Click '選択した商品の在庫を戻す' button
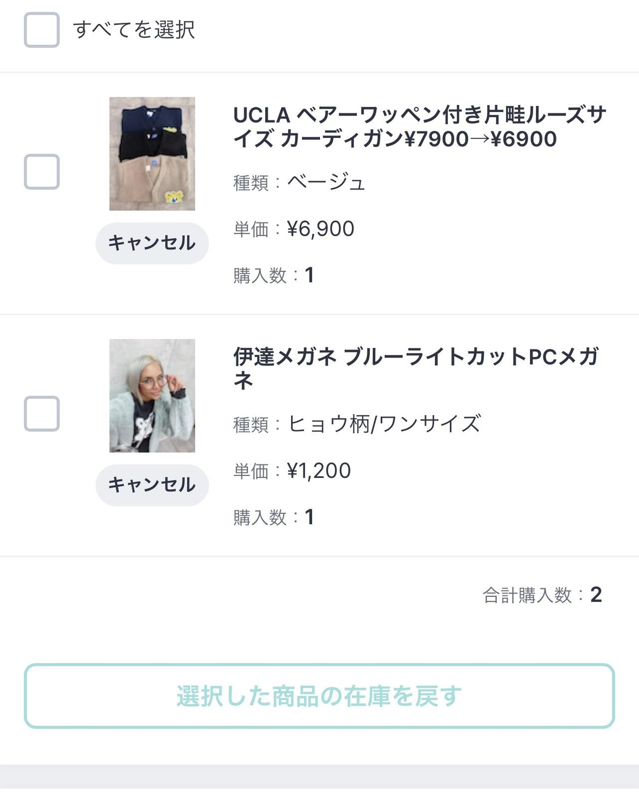 [x=319, y=696]
